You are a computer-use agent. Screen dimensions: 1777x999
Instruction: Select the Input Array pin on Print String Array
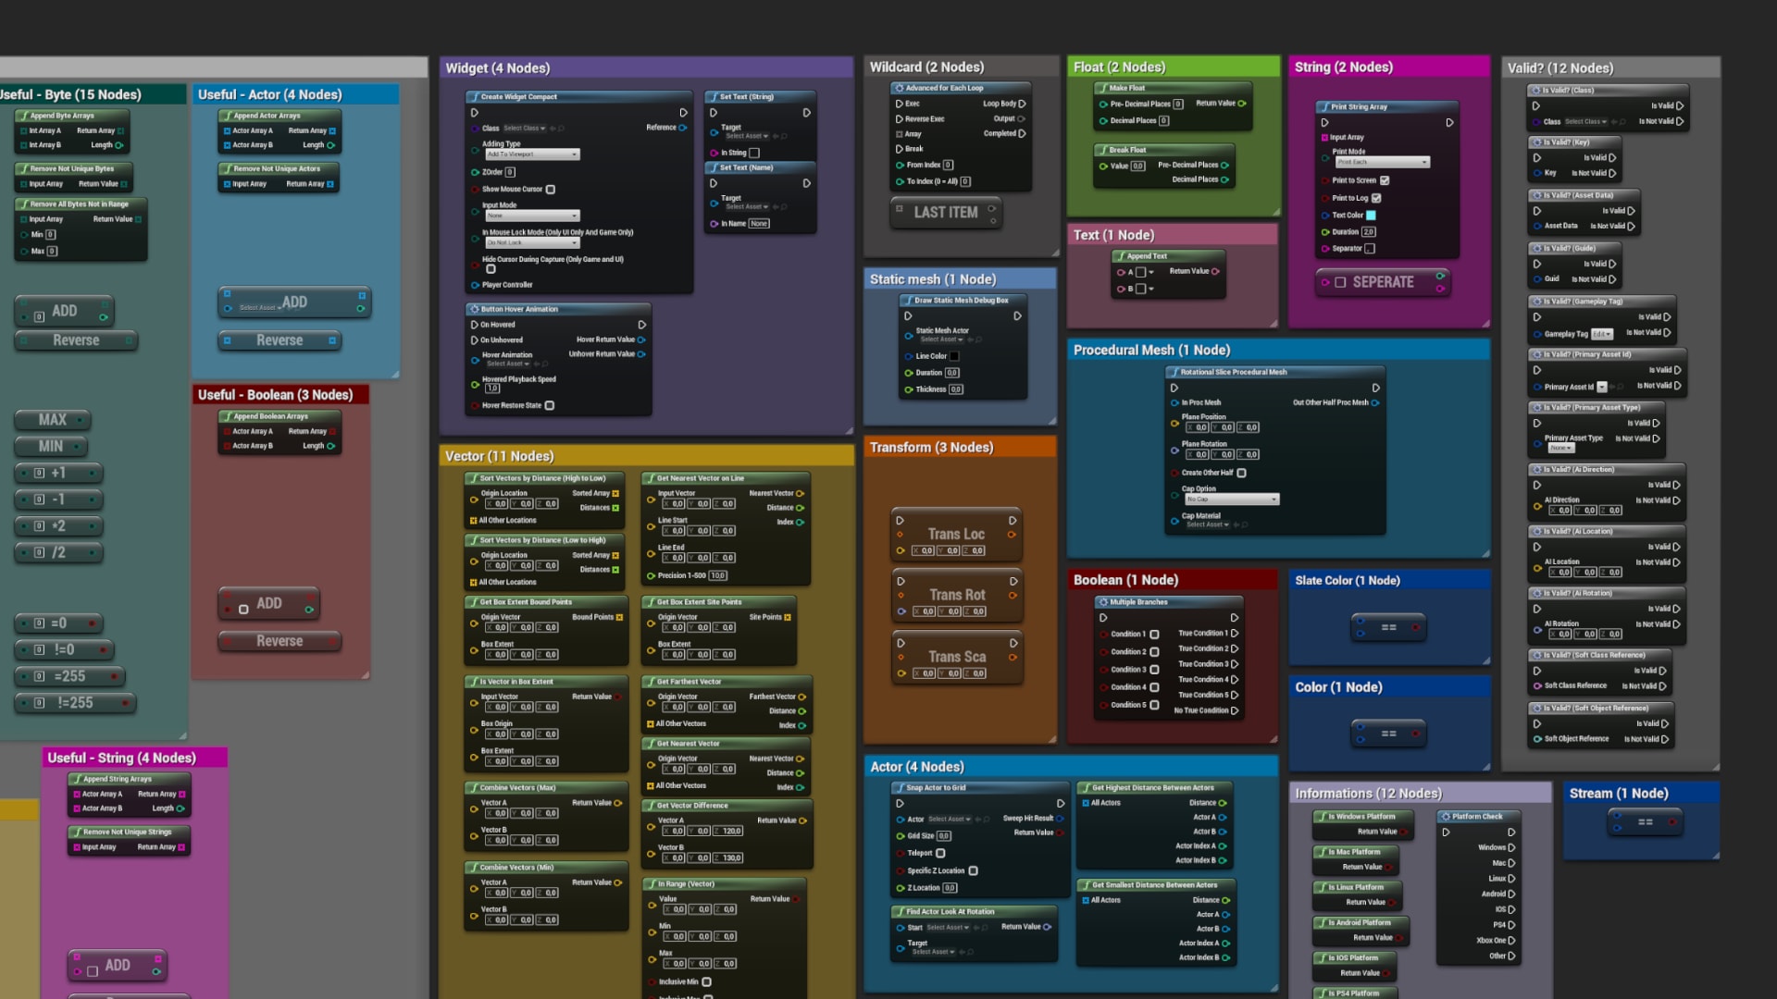point(1324,137)
